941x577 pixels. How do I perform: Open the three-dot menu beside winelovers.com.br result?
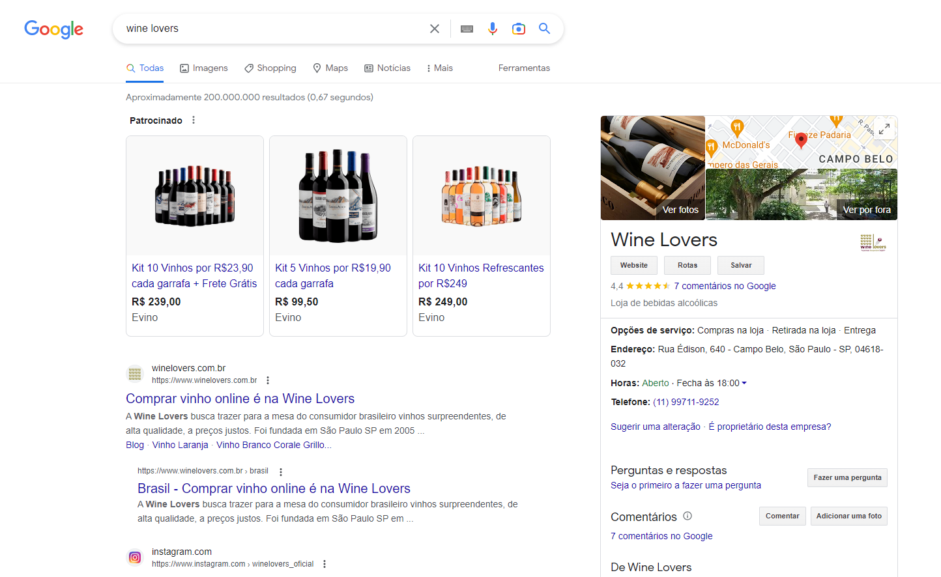[268, 380]
